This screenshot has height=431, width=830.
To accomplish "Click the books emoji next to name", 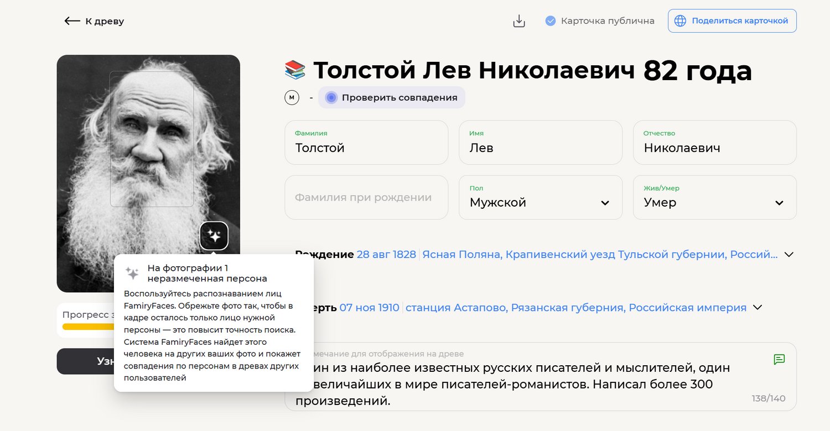I will click(295, 70).
